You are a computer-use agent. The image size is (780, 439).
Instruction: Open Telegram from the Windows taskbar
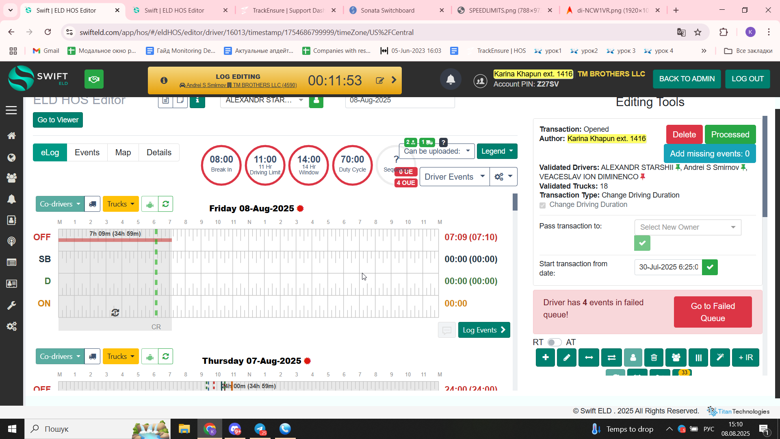click(260, 429)
